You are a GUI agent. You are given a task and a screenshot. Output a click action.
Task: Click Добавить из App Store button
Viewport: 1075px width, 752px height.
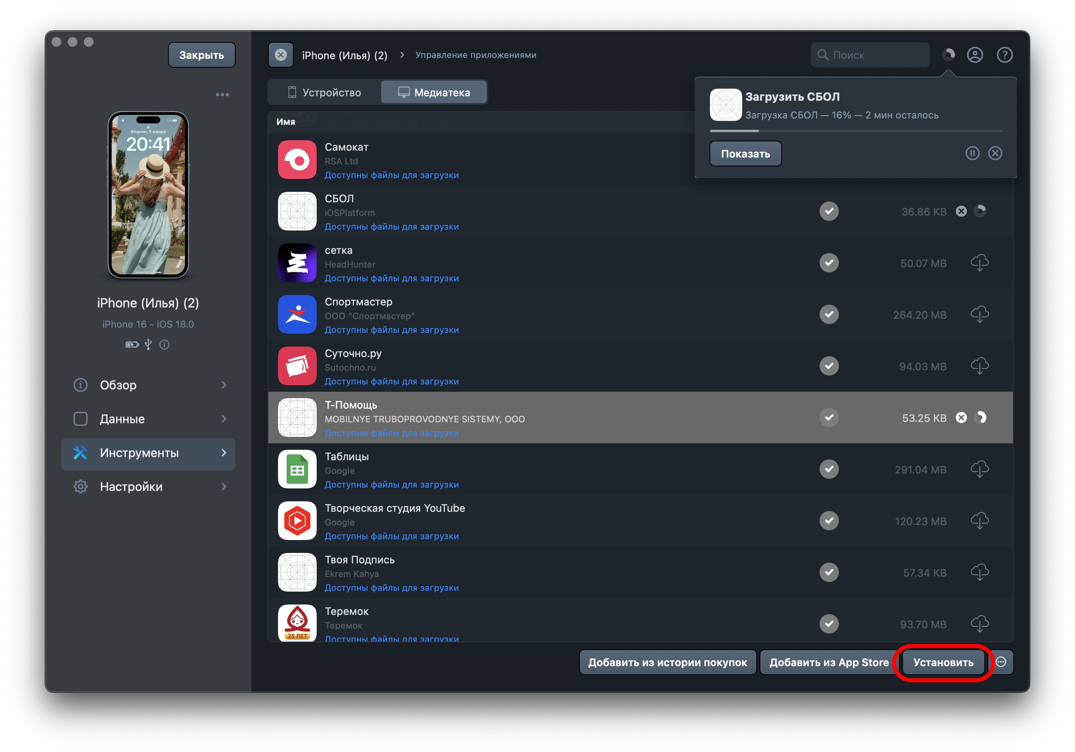[829, 662]
